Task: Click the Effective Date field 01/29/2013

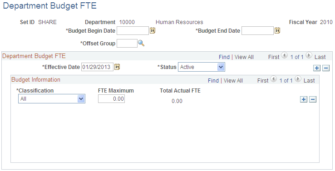Action: click(x=97, y=67)
